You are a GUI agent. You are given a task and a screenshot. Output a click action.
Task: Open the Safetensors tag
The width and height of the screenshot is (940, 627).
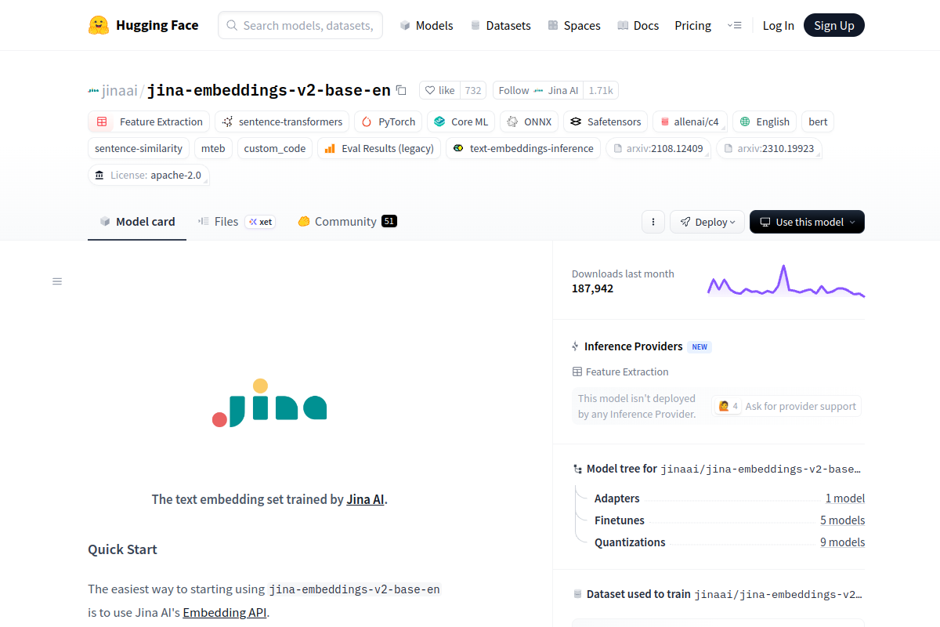[605, 121]
